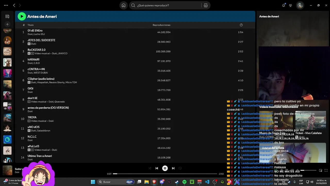Expand Your Library sidebar
Screen dimensions: 330x186
point(7,16)
